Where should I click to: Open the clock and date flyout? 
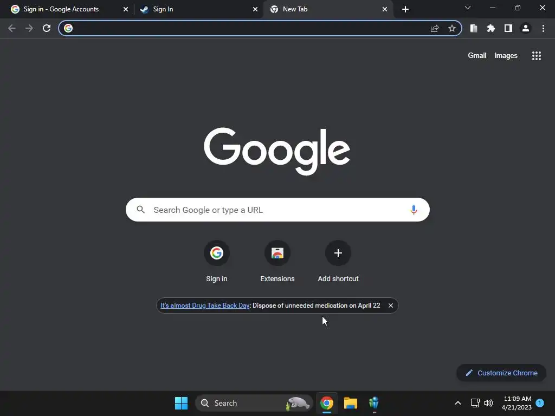pos(517,403)
